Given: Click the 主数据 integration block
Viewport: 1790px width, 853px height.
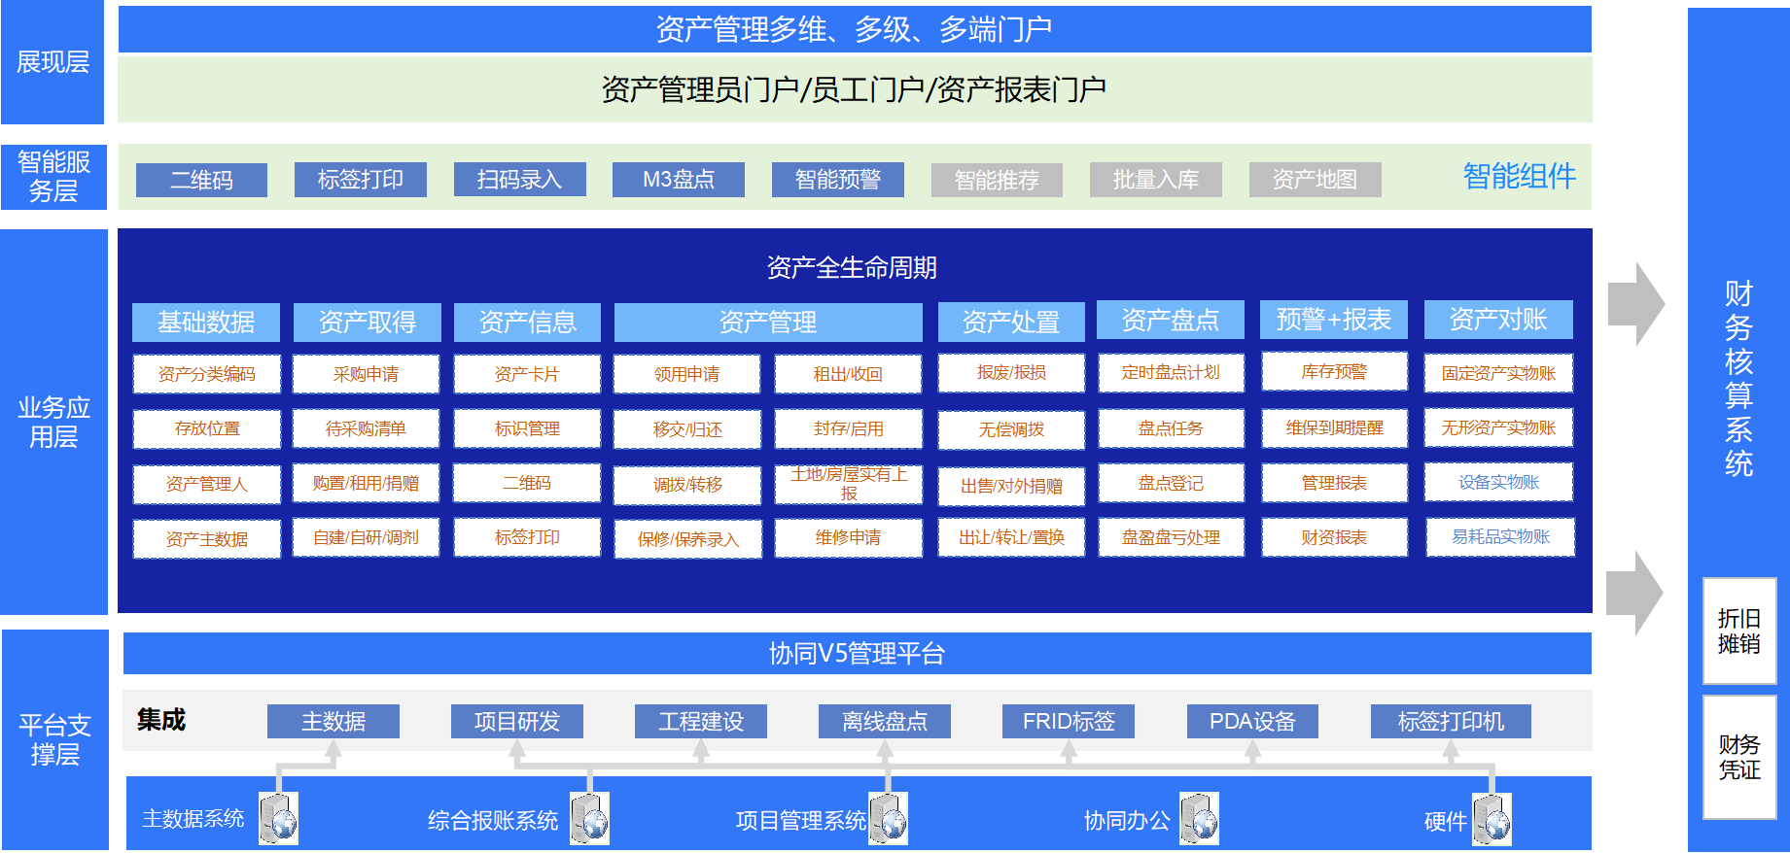Looking at the screenshot, I should tap(333, 722).
